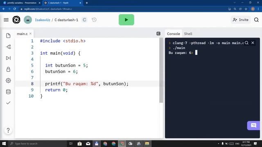The image size is (262, 147).
Task: Click the Windows taskbar search box
Action: point(38,143)
